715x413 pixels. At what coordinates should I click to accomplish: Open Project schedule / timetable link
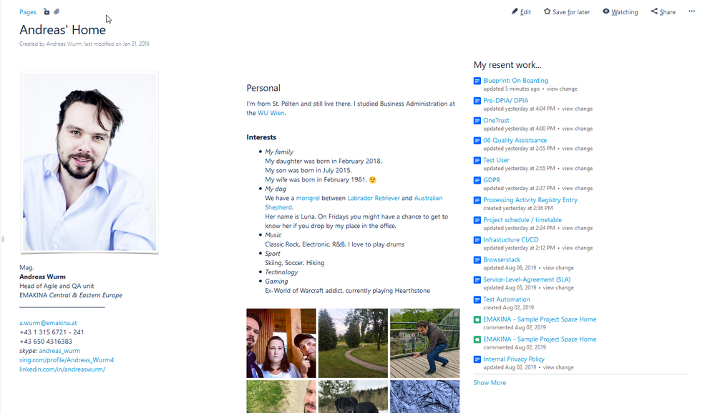(x=522, y=220)
